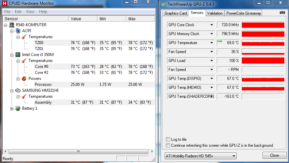Click the horizontal scrollbar thumb in Hardware Monitor
Viewport: 289px width, 163px height.
coord(78,151)
